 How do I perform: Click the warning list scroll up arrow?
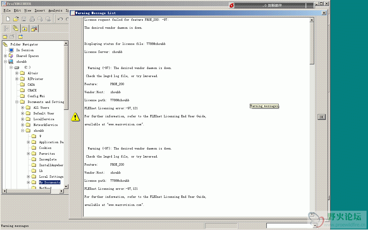point(312,20)
